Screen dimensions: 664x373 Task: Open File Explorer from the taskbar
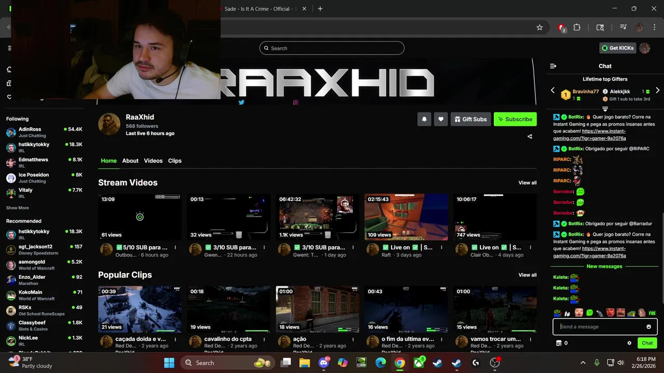point(305,363)
